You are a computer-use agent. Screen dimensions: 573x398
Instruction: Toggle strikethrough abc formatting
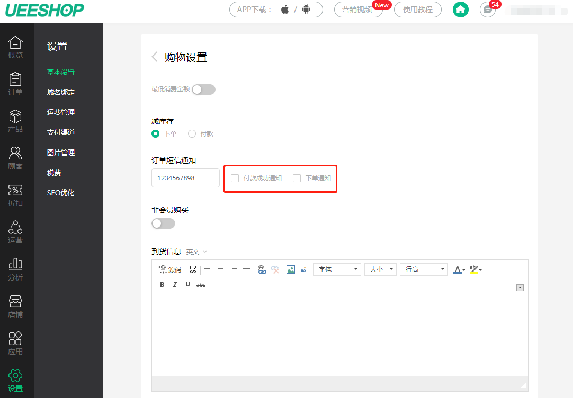tap(201, 285)
